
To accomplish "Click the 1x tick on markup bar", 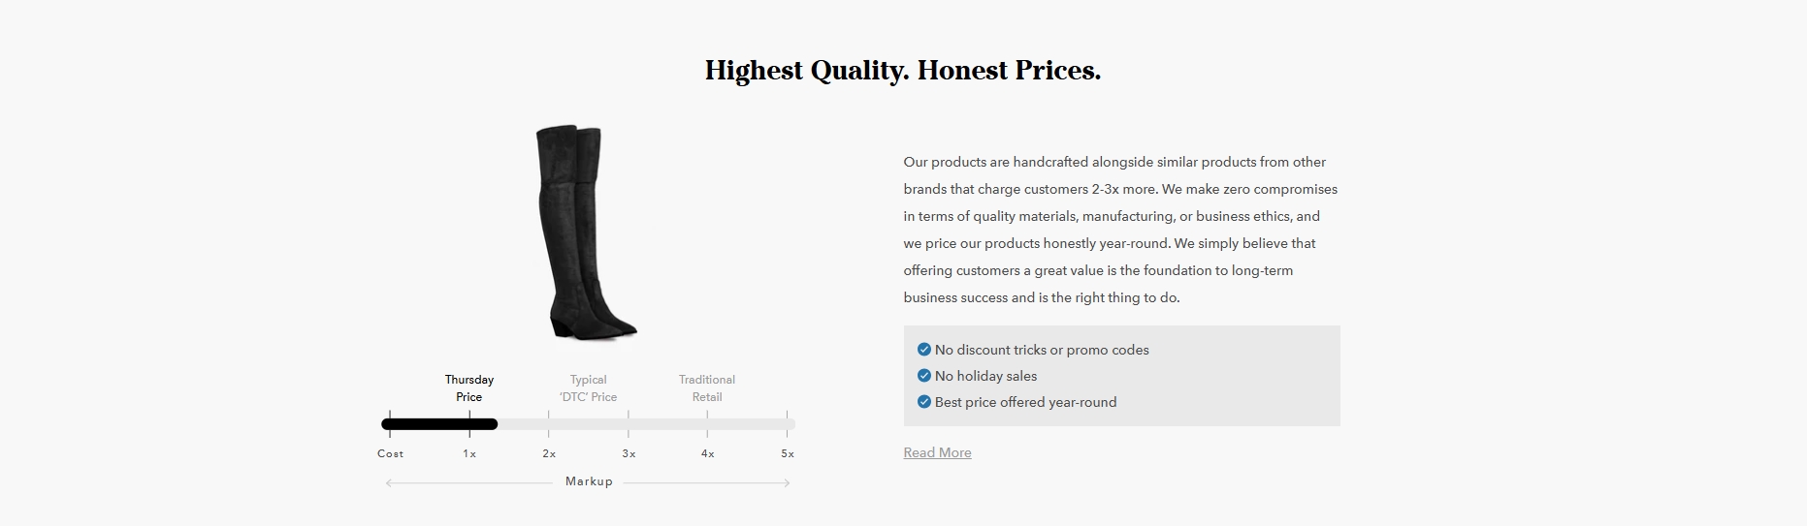I will (469, 423).
